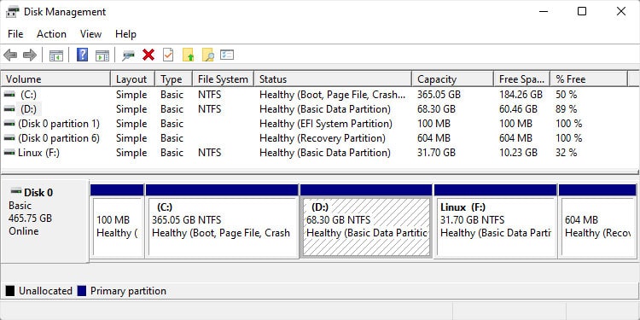The width and height of the screenshot is (640, 320).
Task: Click the 89 % free cell
Action: [566, 109]
